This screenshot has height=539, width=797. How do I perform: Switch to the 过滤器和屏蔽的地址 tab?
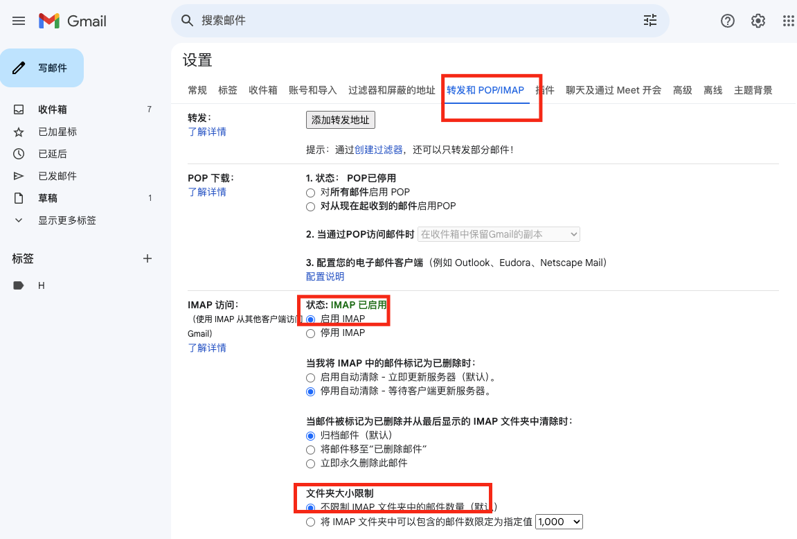click(391, 90)
